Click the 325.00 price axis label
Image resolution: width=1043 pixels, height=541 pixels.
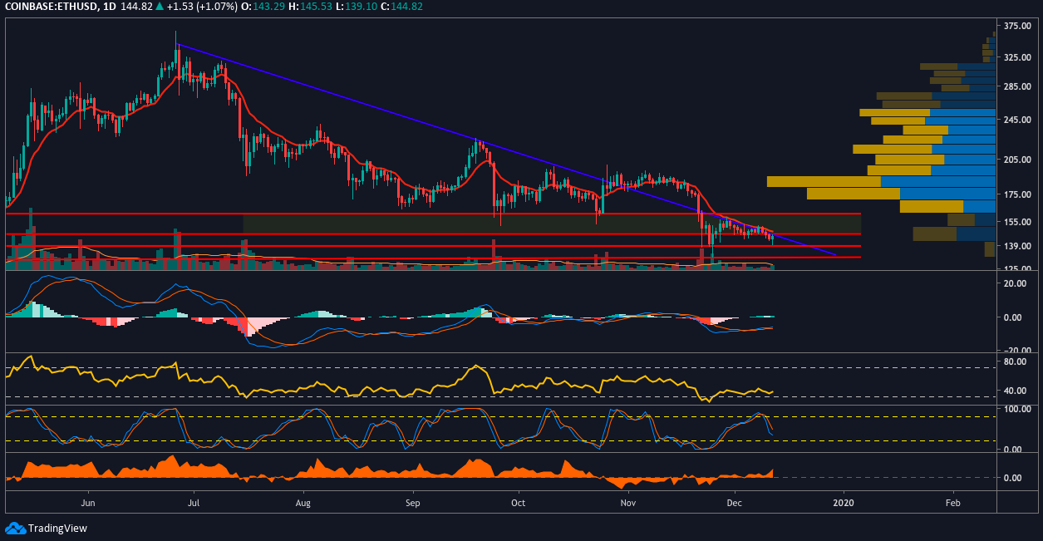pyautogui.click(x=1017, y=57)
